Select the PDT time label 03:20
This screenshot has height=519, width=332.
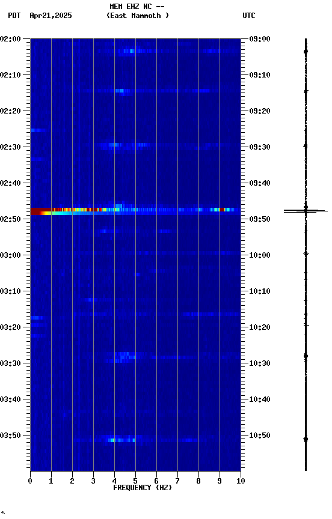coord(10,327)
